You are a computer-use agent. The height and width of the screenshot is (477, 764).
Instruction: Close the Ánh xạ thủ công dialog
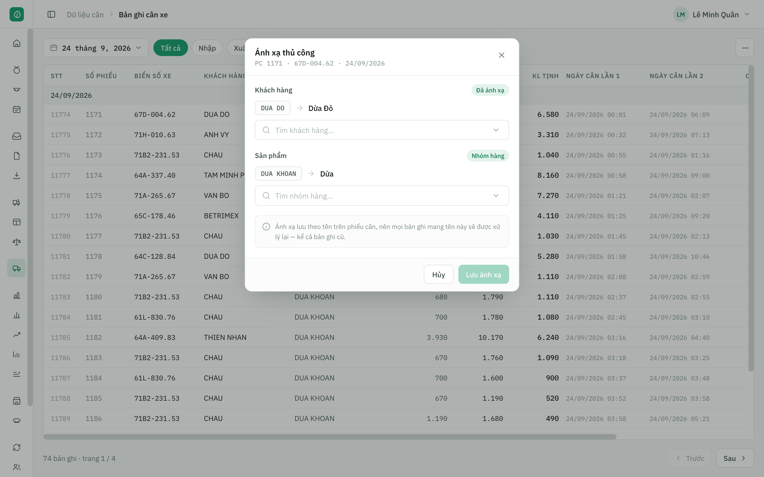[501, 55]
